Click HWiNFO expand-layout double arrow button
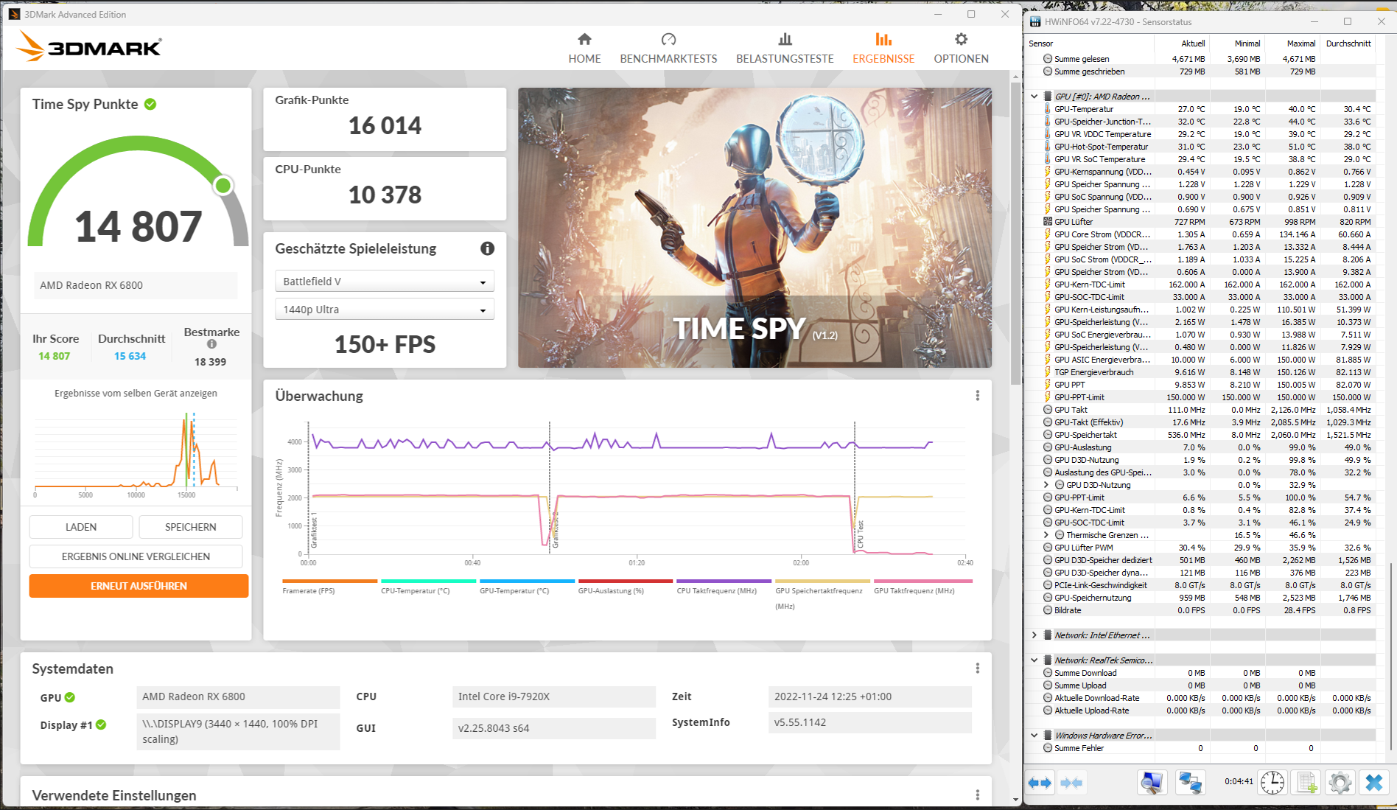This screenshot has width=1397, height=810. 1040,783
